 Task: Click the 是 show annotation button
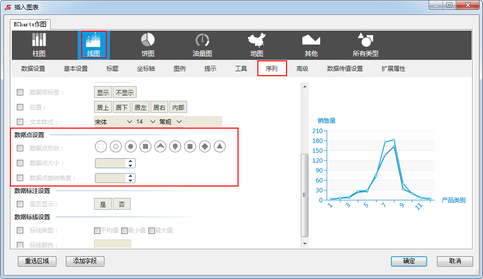[x=103, y=204]
